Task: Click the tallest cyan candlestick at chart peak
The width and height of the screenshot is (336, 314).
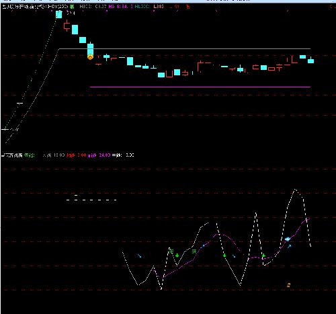Action: [59, 14]
